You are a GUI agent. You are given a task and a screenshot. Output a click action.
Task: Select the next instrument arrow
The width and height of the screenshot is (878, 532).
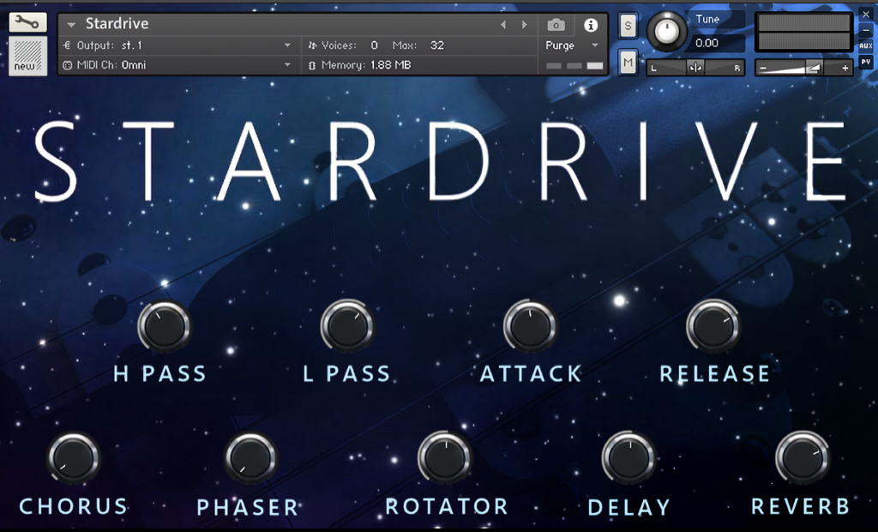click(x=524, y=25)
